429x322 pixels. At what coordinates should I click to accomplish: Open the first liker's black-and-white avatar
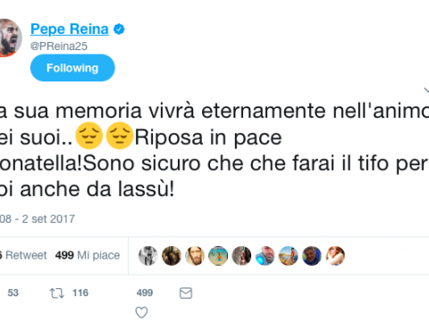[148, 256]
